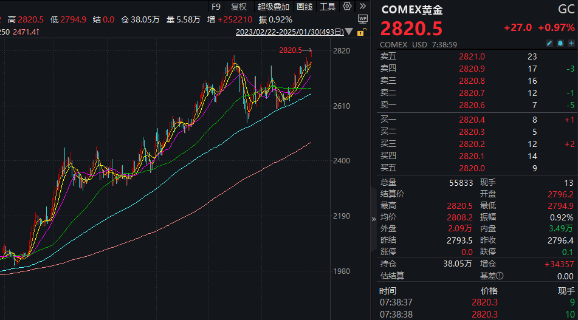Click the GC contract code
Screen dimensions: 578x320
(x=565, y=10)
